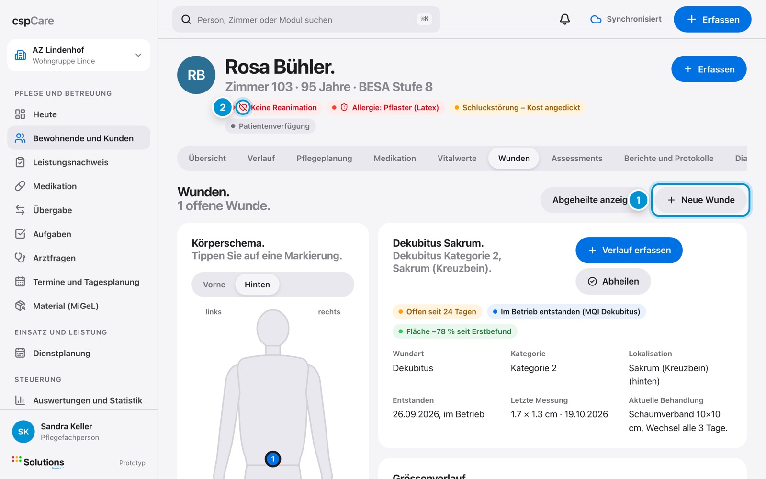Open Bewohnende und Kunden menu item
Screen dimensions: 766x479
click(79, 138)
